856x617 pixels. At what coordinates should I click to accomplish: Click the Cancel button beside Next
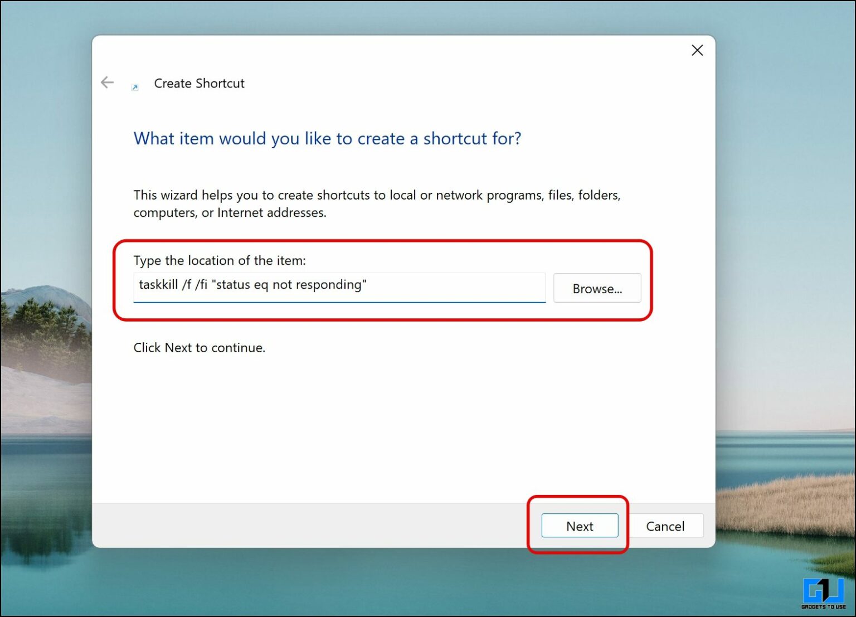click(x=666, y=526)
